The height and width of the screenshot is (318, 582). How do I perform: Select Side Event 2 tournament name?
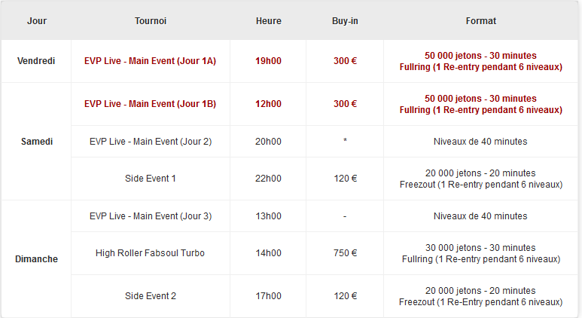coord(151,296)
